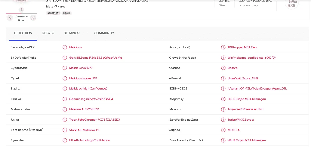The width and height of the screenshot is (311, 147).
Task: Click the Cylance engine name
Action: [x=175, y=68]
